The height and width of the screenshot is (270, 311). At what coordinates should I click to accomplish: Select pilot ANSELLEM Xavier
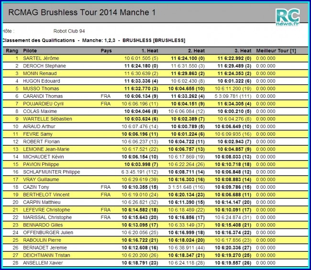tap(43, 263)
